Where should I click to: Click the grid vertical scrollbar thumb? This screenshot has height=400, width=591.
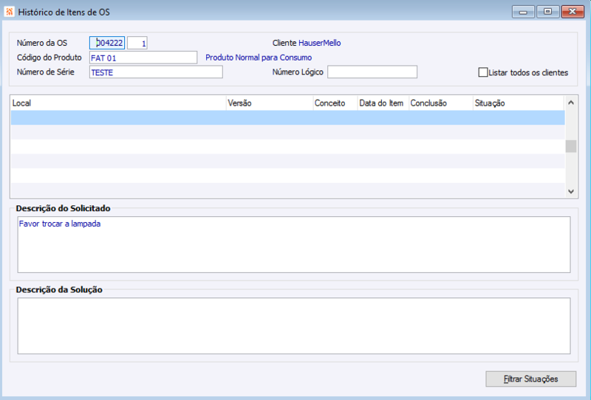coord(571,146)
